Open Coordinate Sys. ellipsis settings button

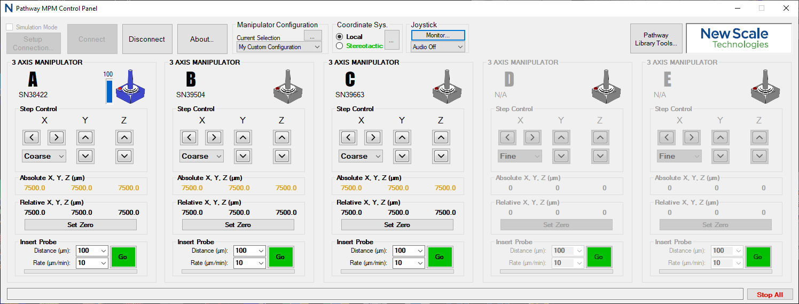point(392,40)
